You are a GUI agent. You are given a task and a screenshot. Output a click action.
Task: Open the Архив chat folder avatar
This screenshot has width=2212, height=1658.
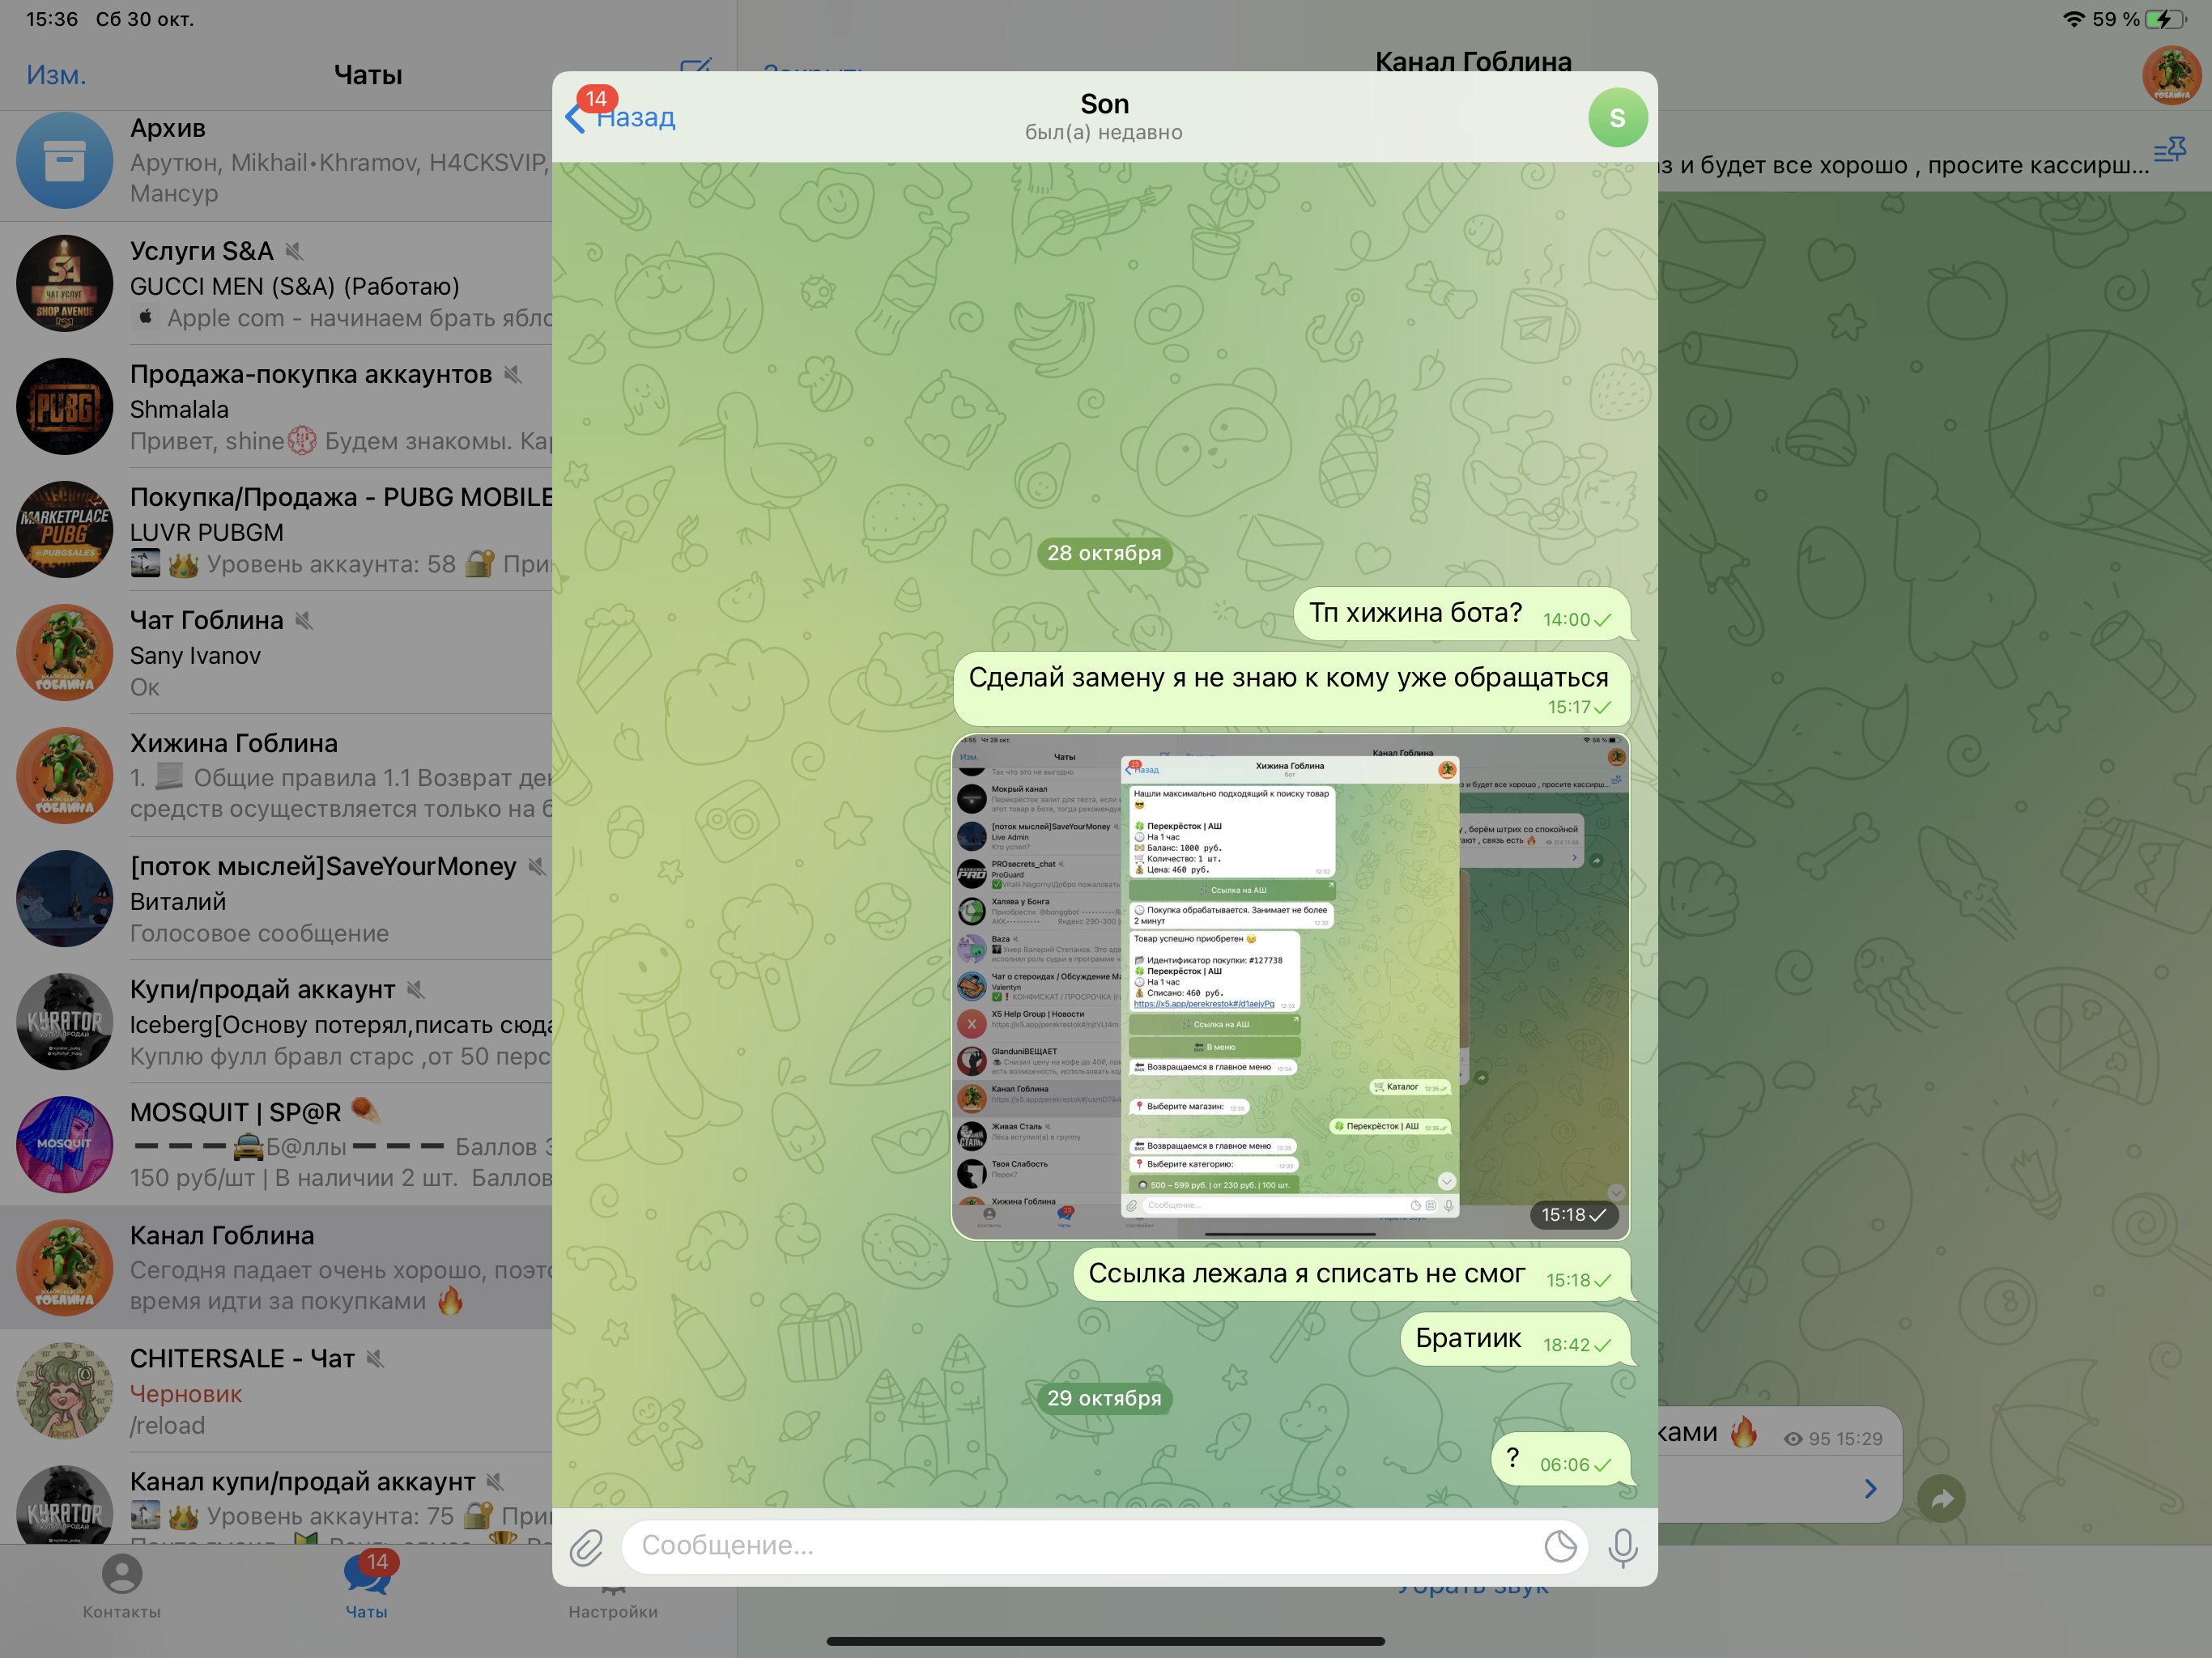pyautogui.click(x=65, y=160)
